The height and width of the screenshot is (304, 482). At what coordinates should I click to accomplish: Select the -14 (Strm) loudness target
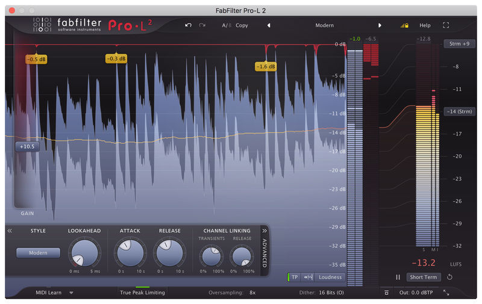pyautogui.click(x=459, y=111)
